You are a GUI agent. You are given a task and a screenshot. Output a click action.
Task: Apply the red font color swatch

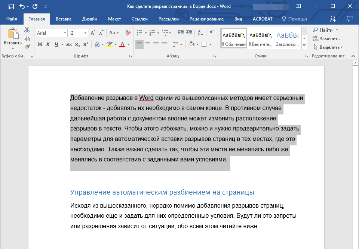pyautogui.click(x=122, y=44)
